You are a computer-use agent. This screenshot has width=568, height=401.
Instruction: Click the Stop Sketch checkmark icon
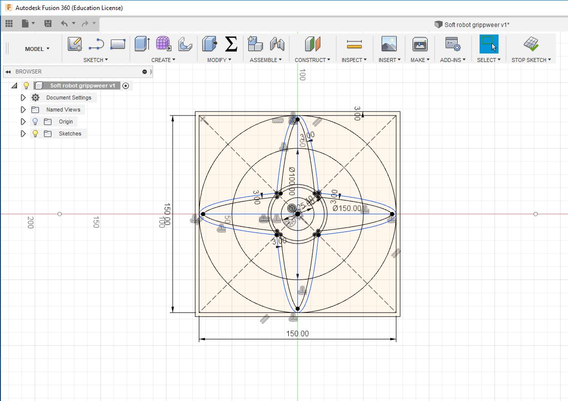click(x=531, y=44)
